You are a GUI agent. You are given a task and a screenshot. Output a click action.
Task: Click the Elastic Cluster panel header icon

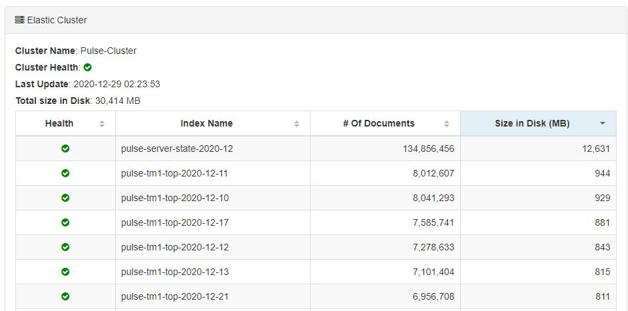pos(19,20)
